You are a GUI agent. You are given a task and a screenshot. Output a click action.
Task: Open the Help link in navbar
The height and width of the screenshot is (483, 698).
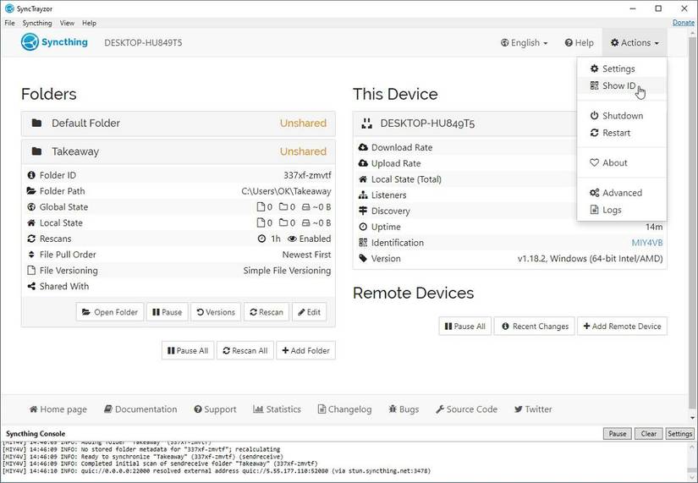(580, 43)
